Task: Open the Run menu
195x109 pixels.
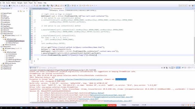Action: 35,3
